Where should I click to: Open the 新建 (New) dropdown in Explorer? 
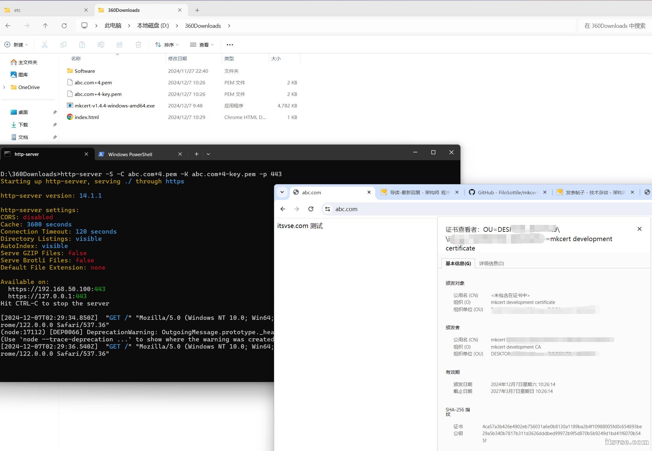(16, 45)
